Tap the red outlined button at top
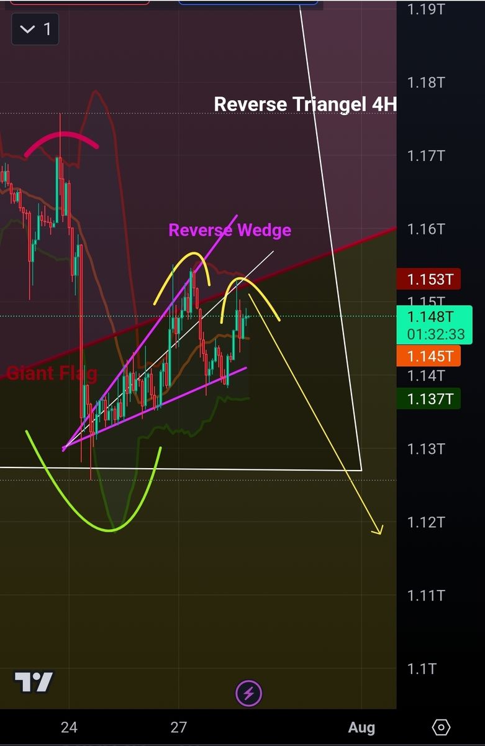Screen dimensions: 485x746 [x=80, y=2]
